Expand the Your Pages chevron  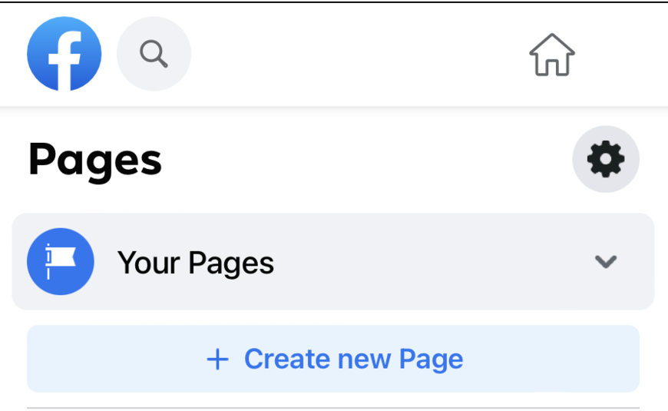(606, 261)
